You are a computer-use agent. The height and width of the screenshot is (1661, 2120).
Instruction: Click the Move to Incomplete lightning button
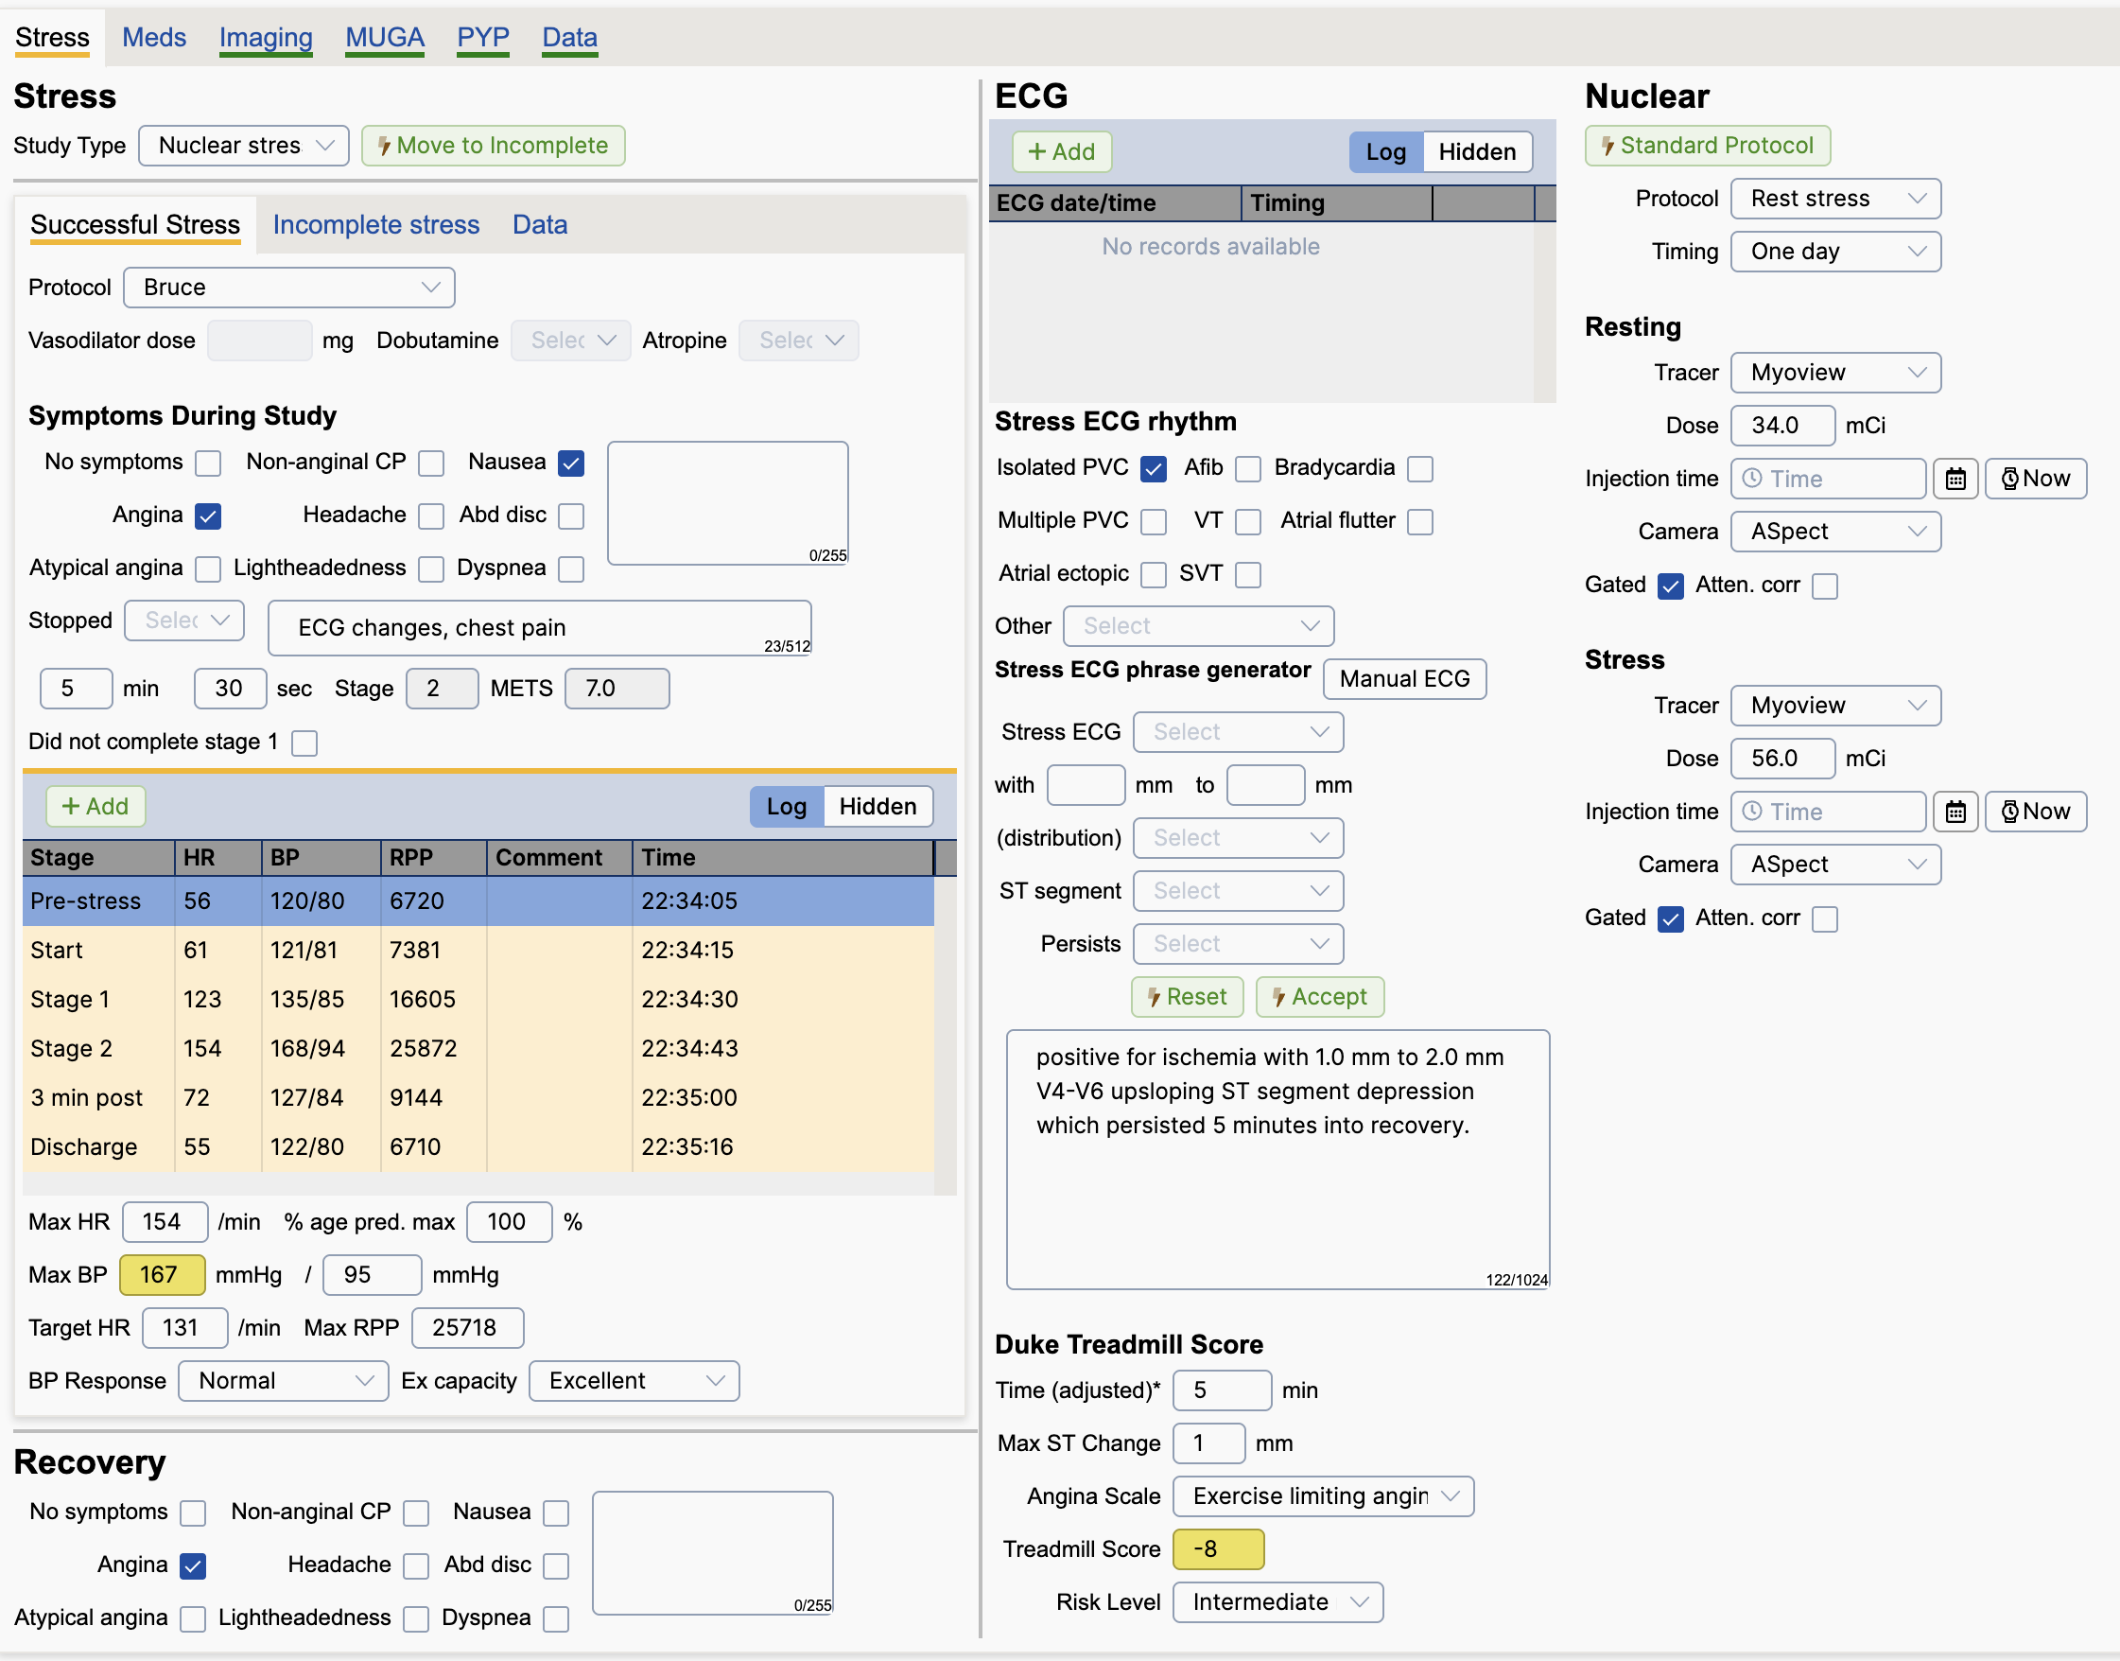coord(493,145)
